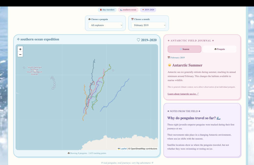The height and width of the screenshot is (165, 254).
Task: Open the OpenStreetMap contributors link
Action: pos(144,149)
